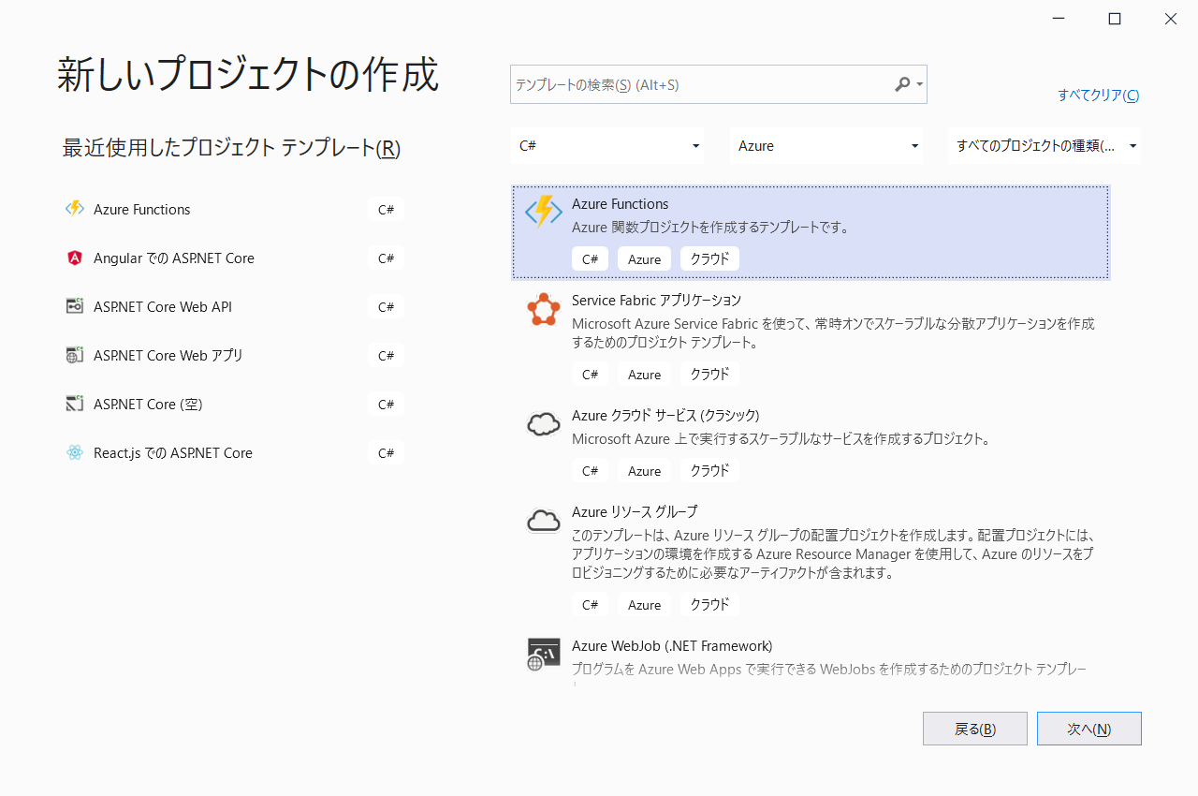Click the C# badge beside Angular での ASP.NET Core
Screen dimensions: 1198x796
[x=387, y=258]
